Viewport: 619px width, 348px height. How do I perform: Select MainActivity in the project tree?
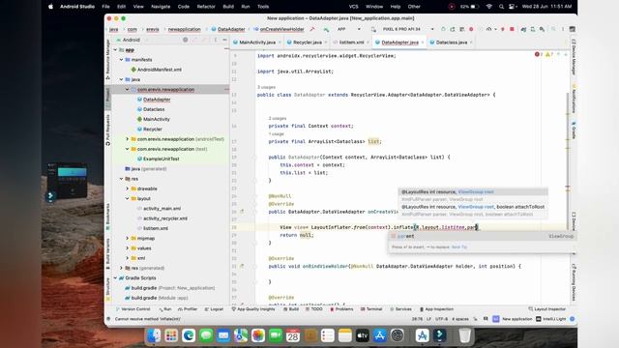click(153, 119)
